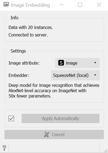Screen dimensions: 108x153
Task: Click the resize grip in window corner
Action: coord(106,151)
